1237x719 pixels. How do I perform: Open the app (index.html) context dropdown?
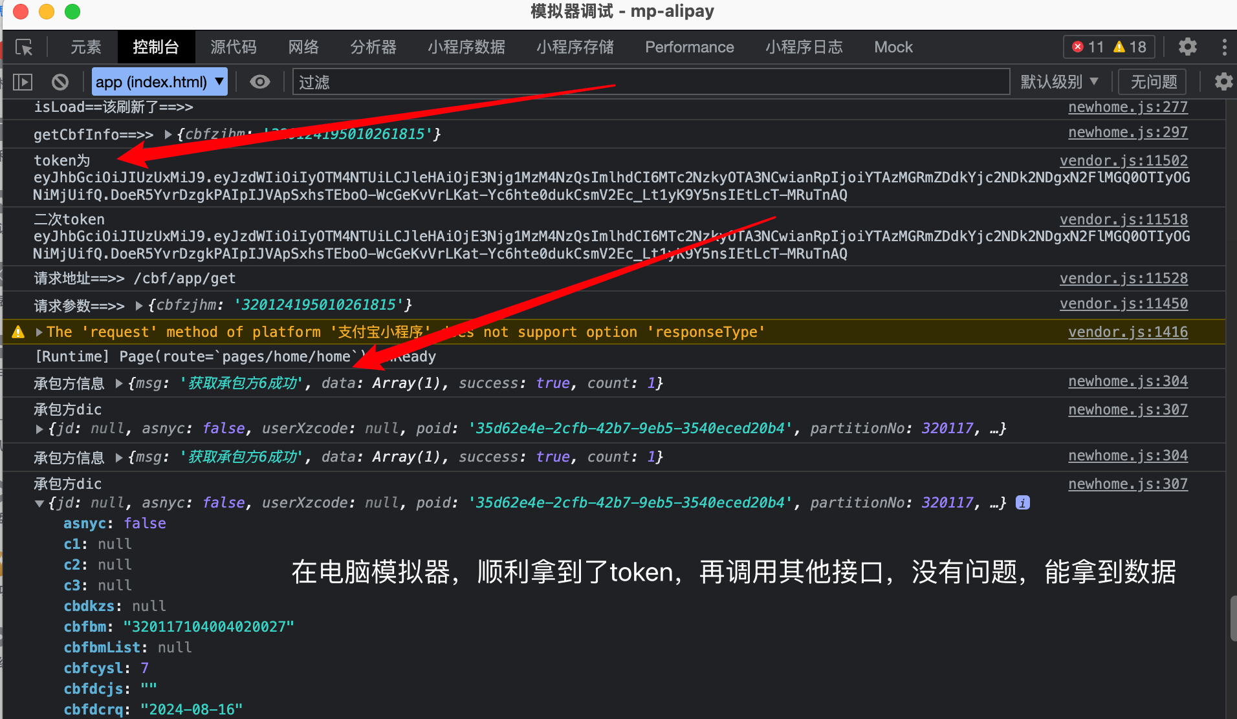coord(159,82)
